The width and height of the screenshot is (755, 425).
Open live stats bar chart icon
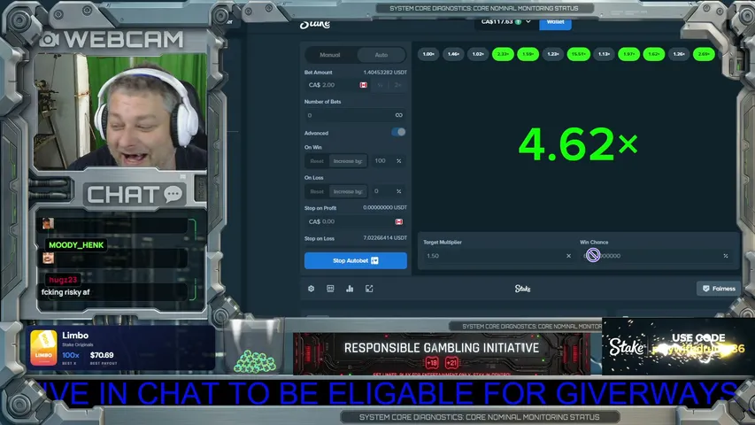[350, 289]
